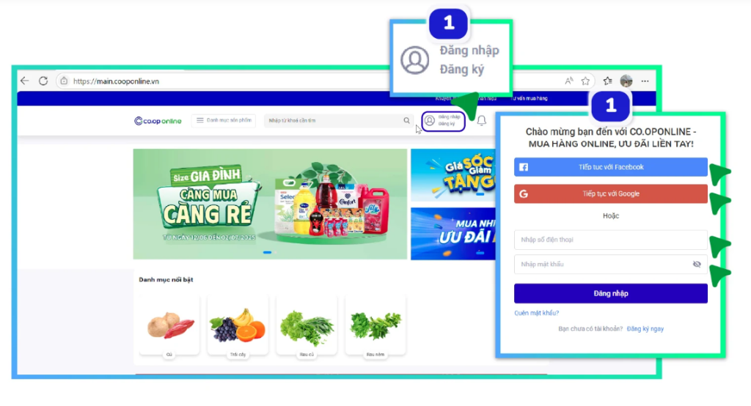Click the Đăng ký ngay link
Image resolution: width=751 pixels, height=406 pixels.
point(645,329)
